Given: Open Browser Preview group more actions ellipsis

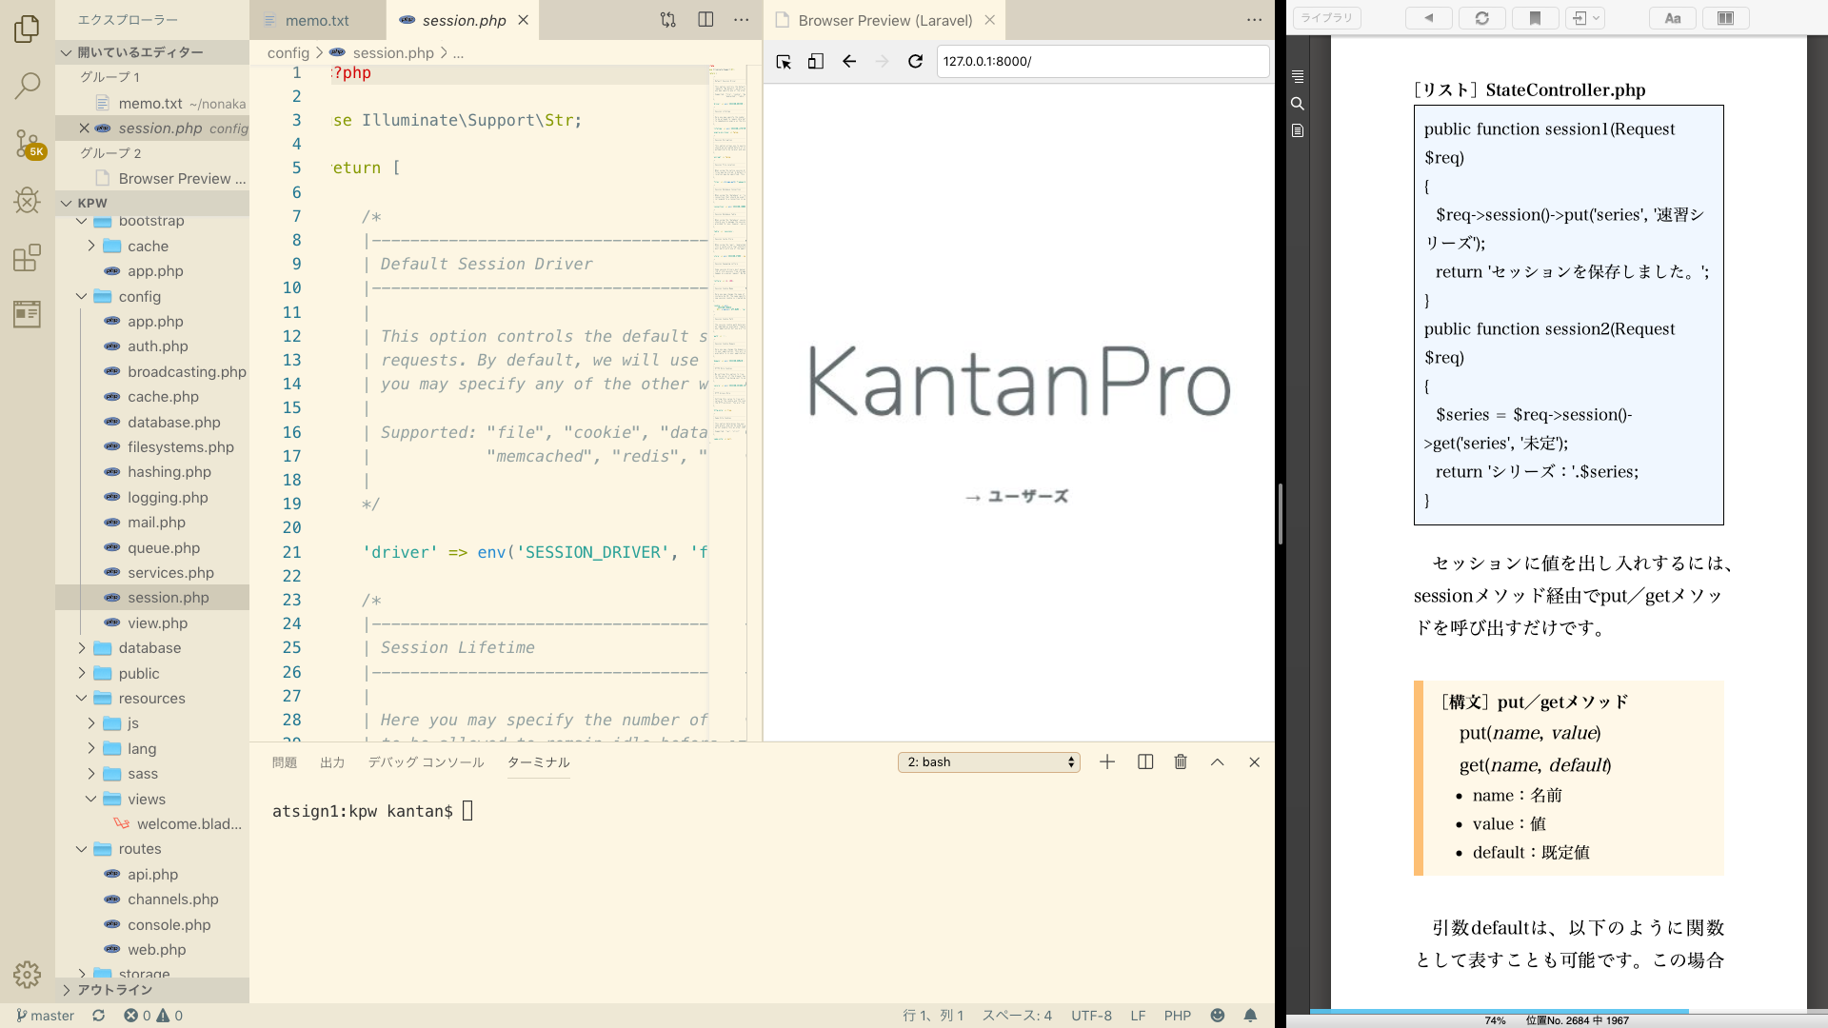Looking at the screenshot, I should tap(1254, 20).
